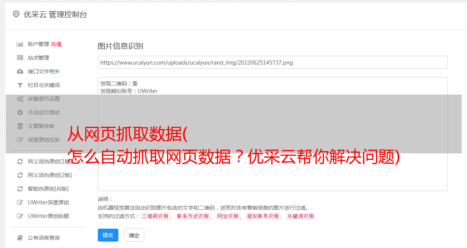Click the filter funnel icon for 栏目与关键词

pos(20,85)
